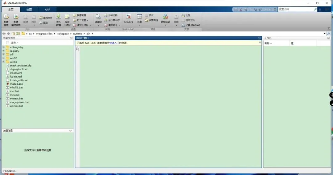Click the 分析代码 (Analyze Code) button

point(111,15)
